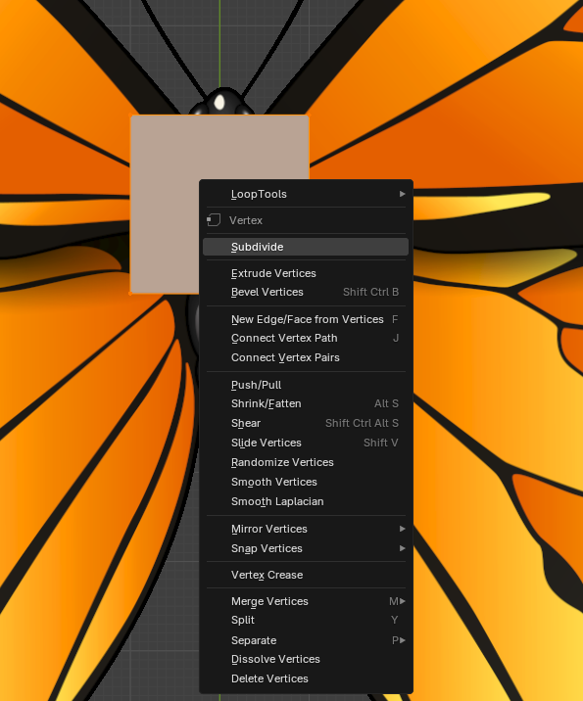Select Vertex Crease

[x=306, y=575]
